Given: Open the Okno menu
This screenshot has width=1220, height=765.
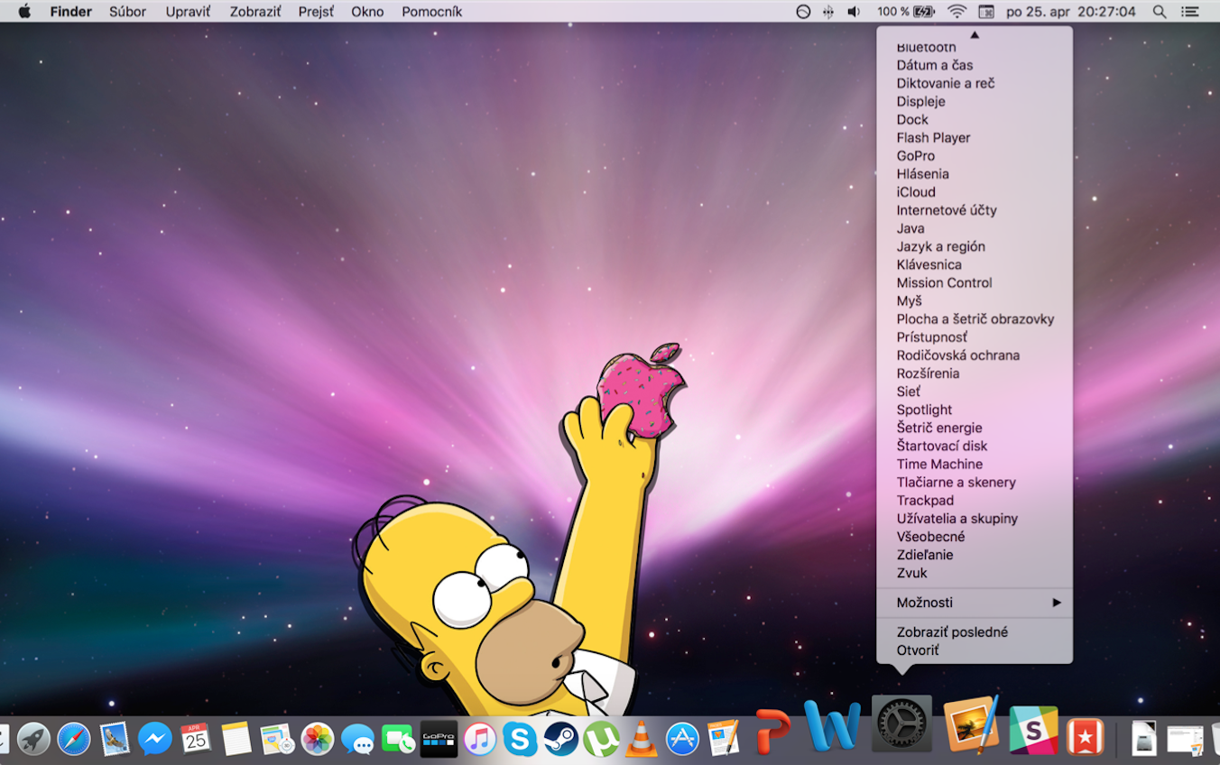Looking at the screenshot, I should pyautogui.click(x=367, y=12).
